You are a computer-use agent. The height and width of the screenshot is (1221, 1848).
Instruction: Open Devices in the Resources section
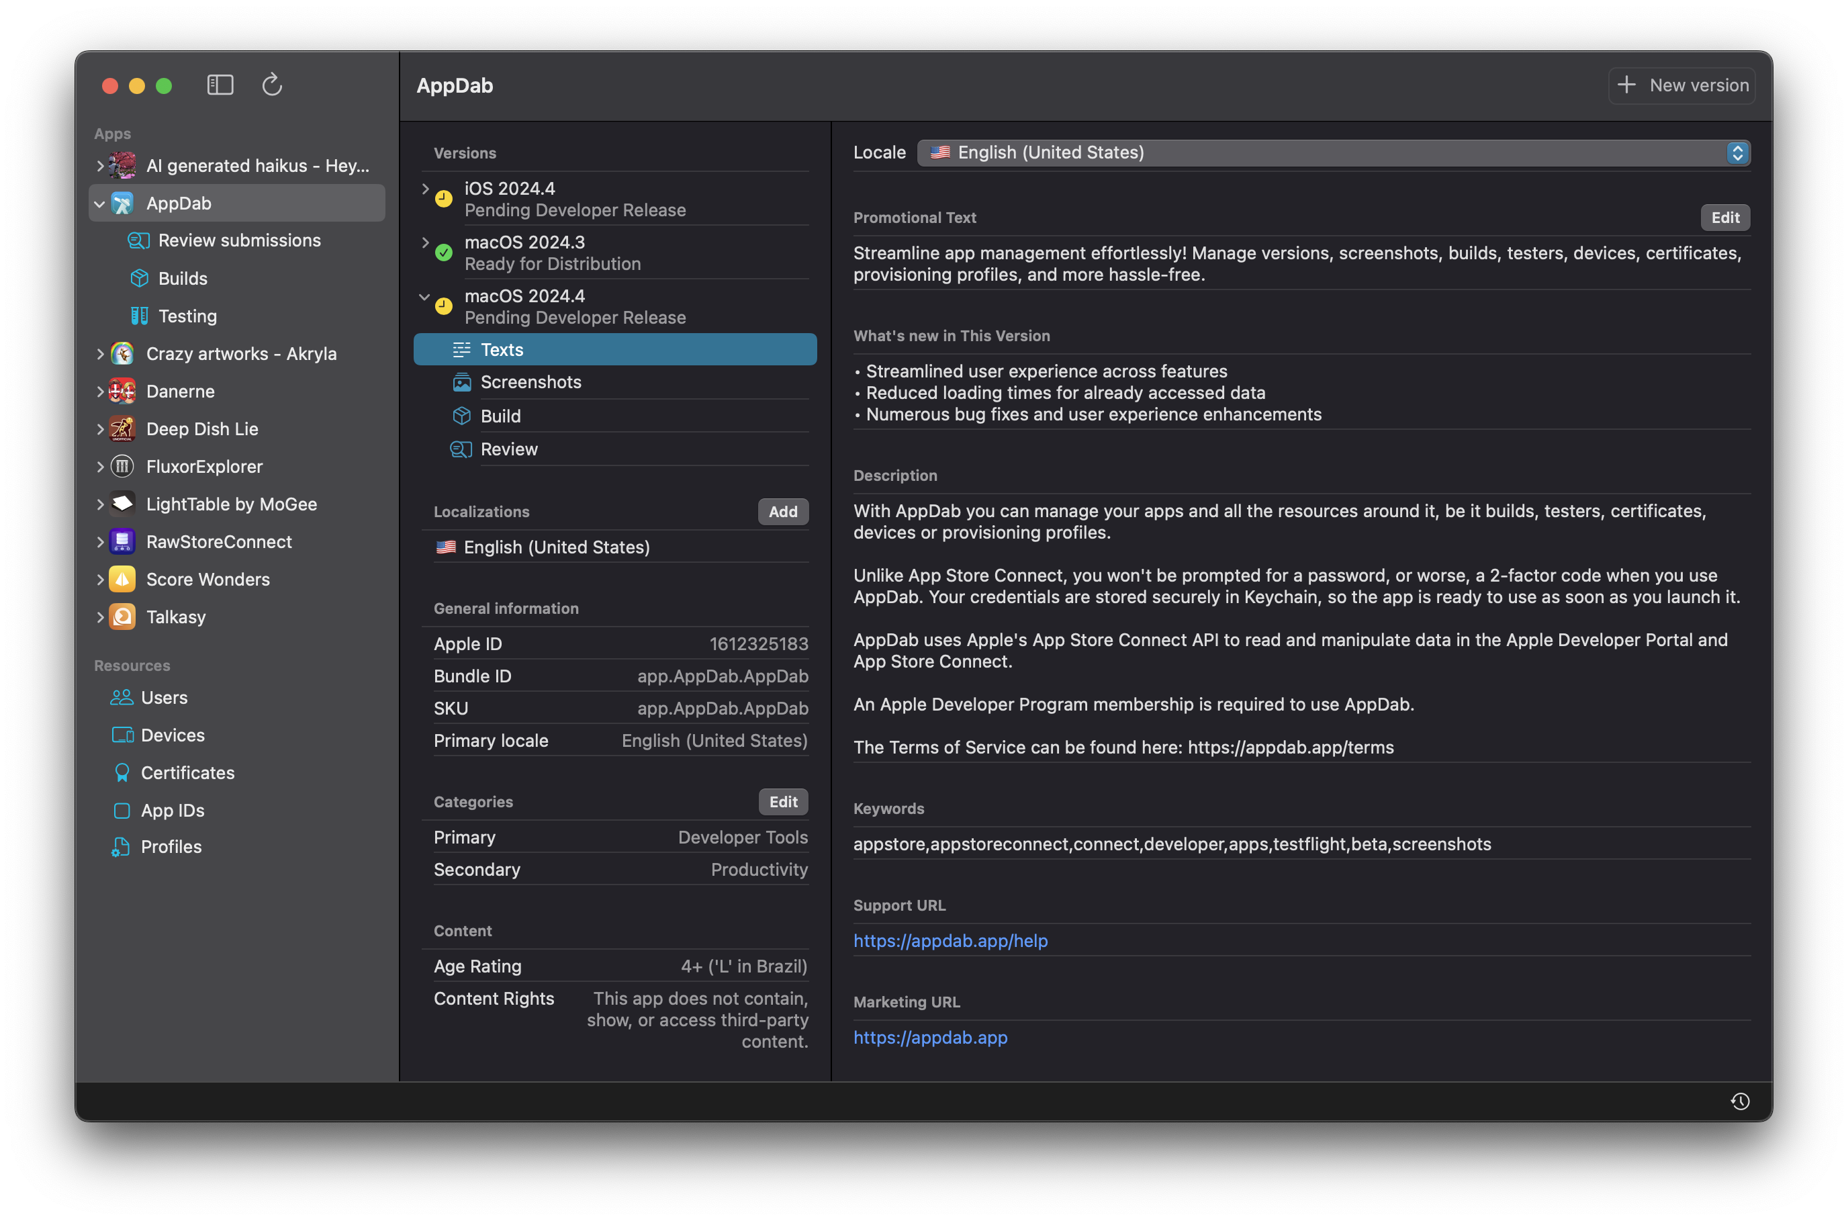[172, 735]
